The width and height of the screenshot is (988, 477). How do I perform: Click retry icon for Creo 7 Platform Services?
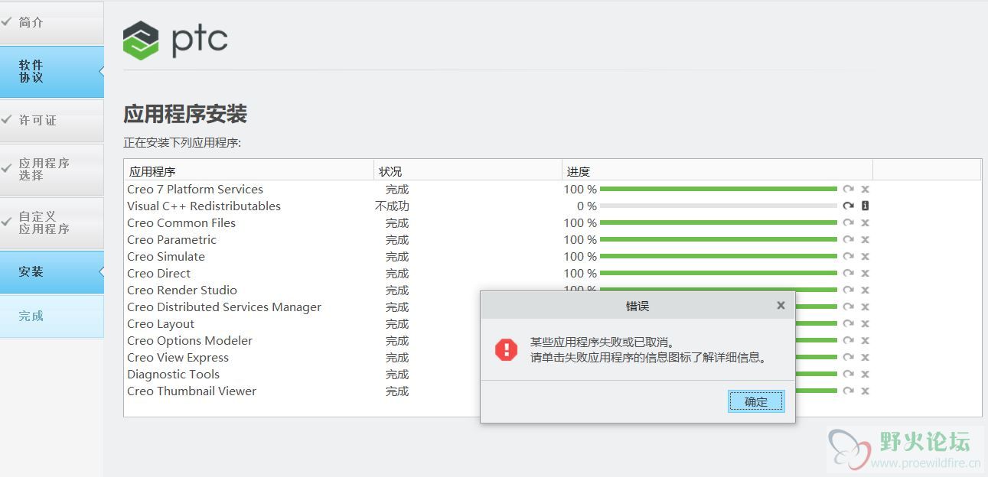tap(848, 189)
